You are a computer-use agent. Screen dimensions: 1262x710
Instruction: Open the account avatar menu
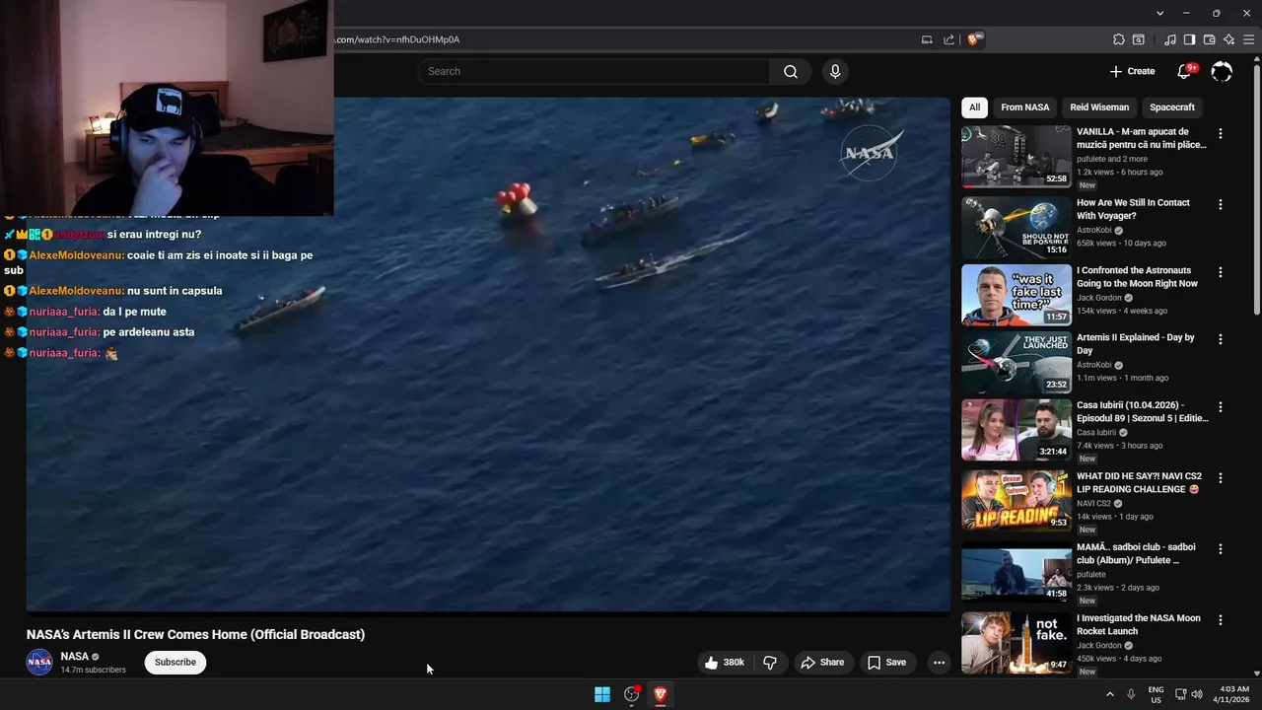[x=1222, y=71]
